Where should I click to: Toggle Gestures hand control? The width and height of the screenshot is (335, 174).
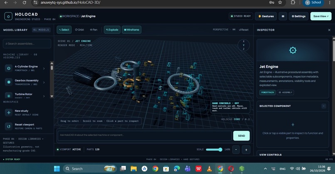266,16
